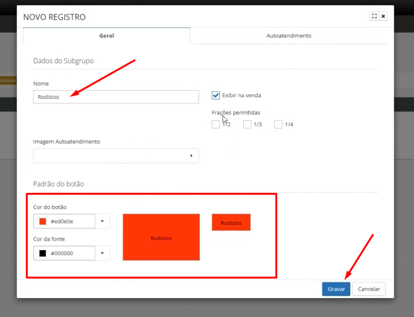This screenshot has width=414, height=317.
Task: Expand the Cor do botão color dropdown arrow
Action: 102,221
